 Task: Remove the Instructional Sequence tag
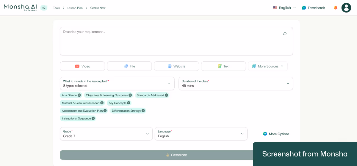93,118
